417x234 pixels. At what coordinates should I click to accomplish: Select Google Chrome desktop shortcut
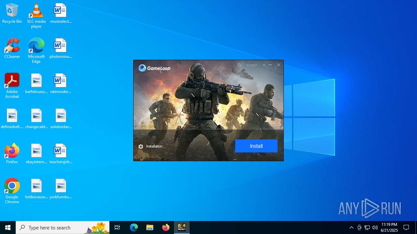coord(12,191)
